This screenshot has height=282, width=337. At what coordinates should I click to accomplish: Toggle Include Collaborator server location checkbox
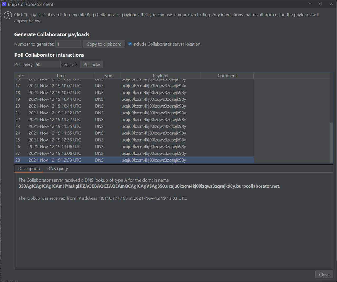pyautogui.click(x=130, y=44)
